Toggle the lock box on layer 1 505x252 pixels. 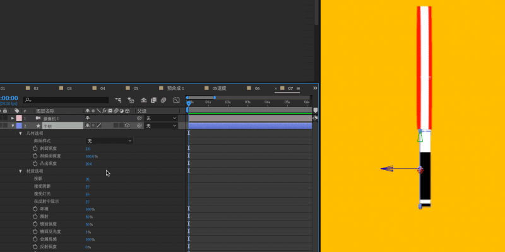[x=5, y=118]
